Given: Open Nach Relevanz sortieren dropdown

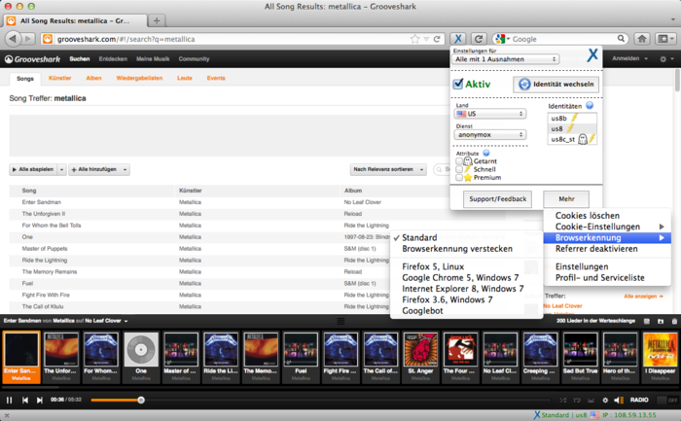Looking at the screenshot, I should coord(388,169).
